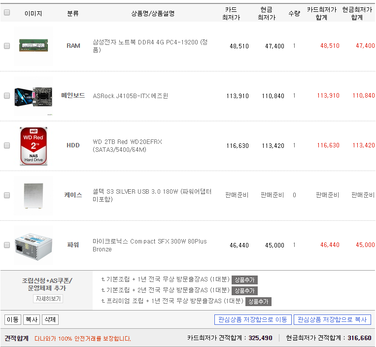Add 프리미엄 조립 + 1년 AS with 상품추가
Viewport: 376px width, 347px height.
coord(258,302)
